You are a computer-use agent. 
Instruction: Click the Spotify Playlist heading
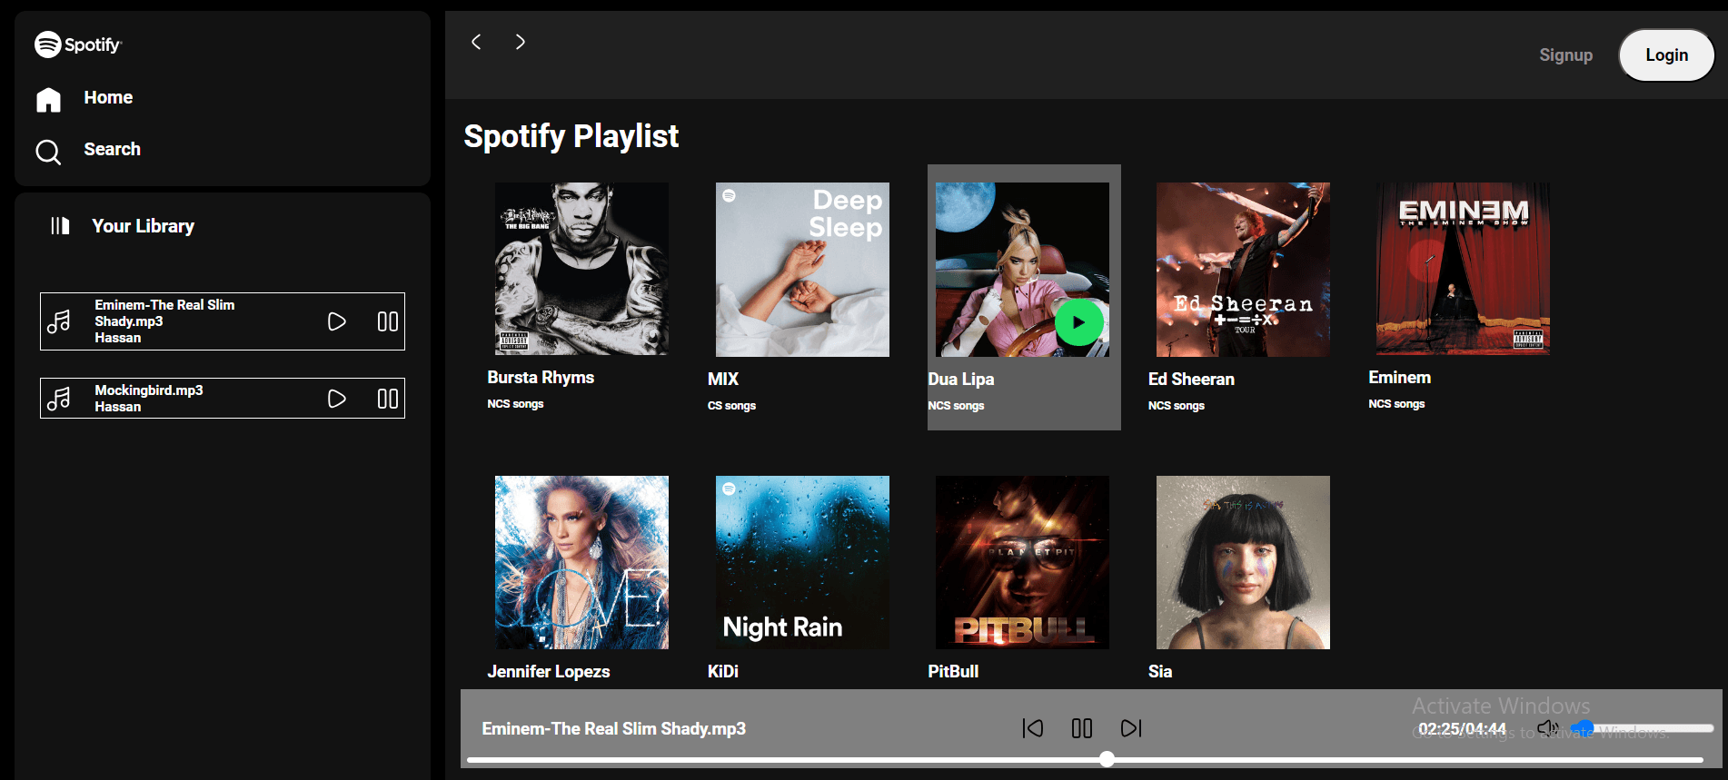[571, 136]
